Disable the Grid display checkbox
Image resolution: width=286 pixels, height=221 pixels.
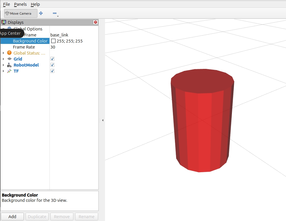point(52,59)
